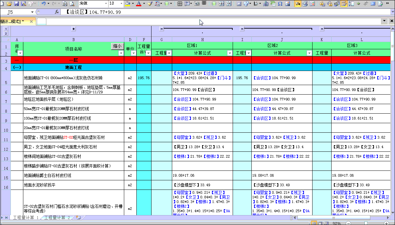Viewport: 395px width, 225px height.
Task: Select the Format Painter brush icon
Action: click(150, 4)
